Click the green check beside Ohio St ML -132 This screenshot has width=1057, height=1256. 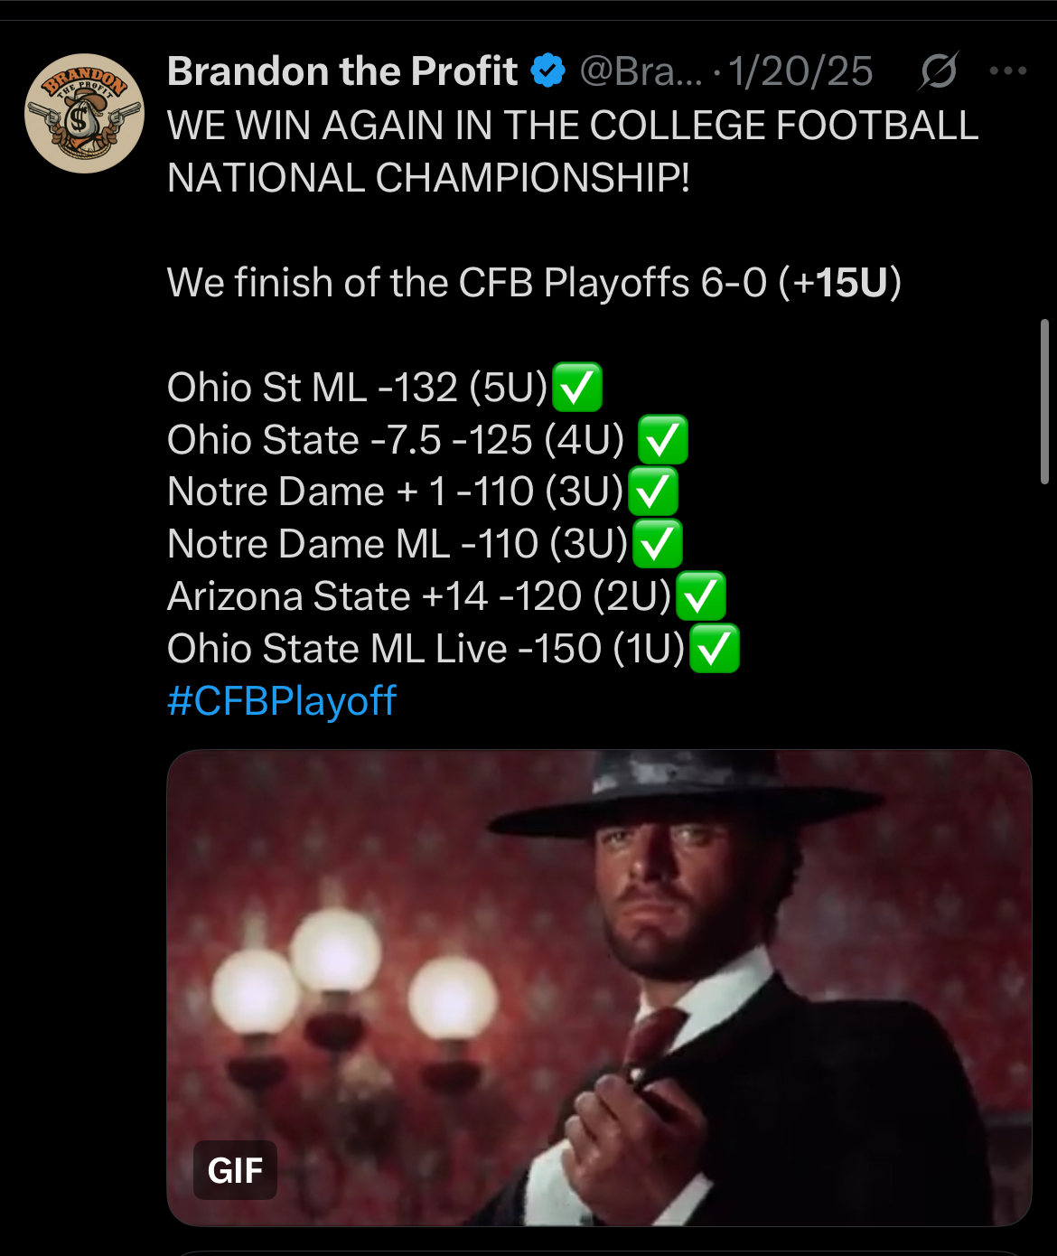[x=576, y=388]
